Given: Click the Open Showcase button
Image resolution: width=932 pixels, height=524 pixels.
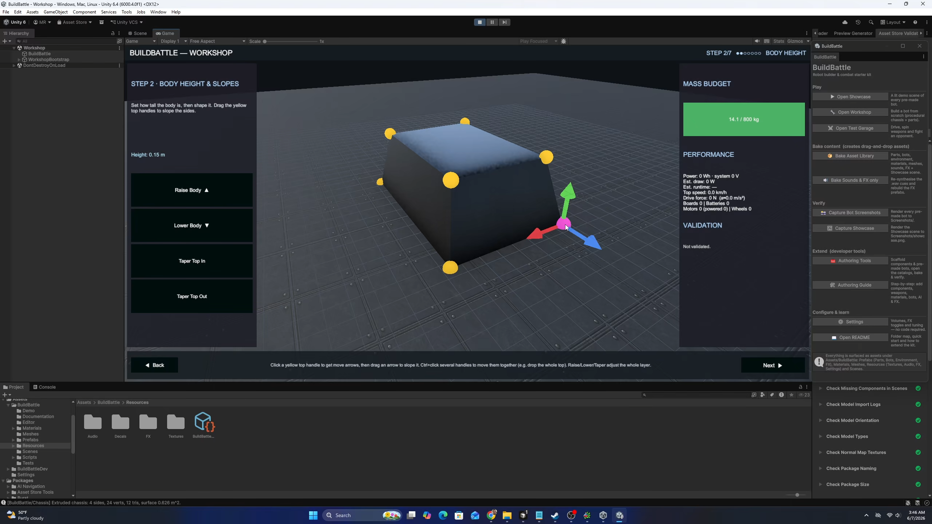Looking at the screenshot, I should pyautogui.click(x=850, y=97).
